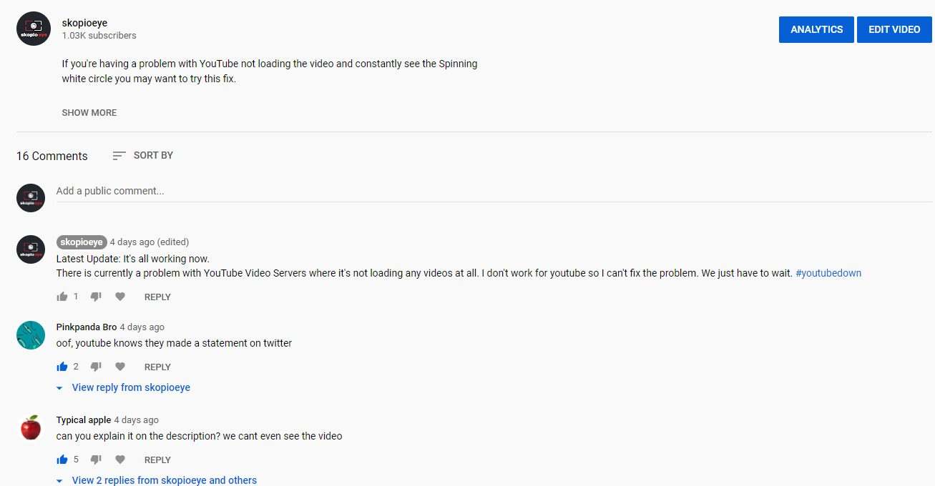Heart the skopioeye pinned comment
This screenshot has height=486, width=935.
120,297
